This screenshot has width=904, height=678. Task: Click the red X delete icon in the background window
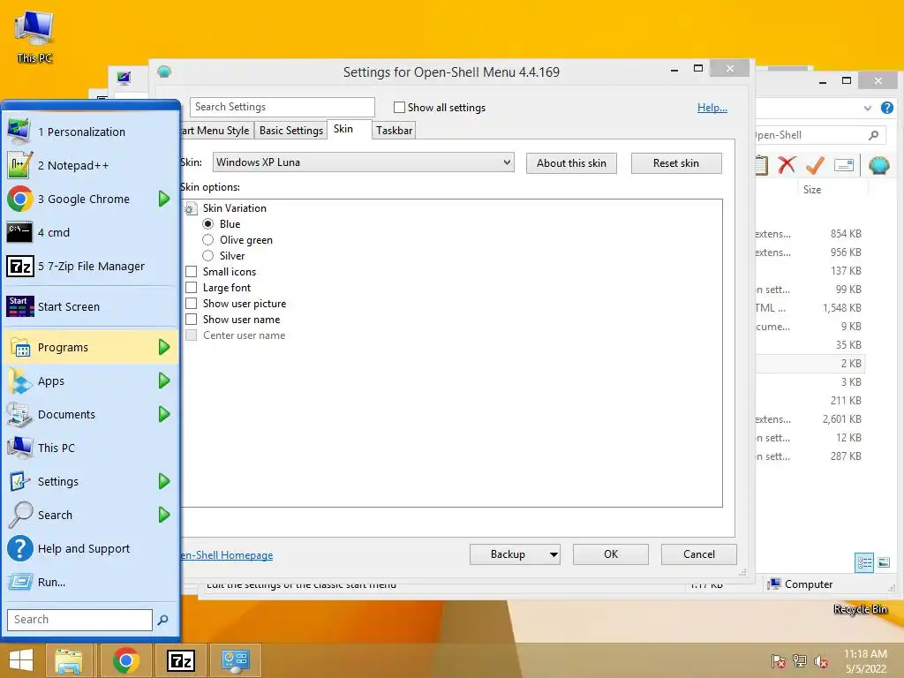[x=787, y=165]
